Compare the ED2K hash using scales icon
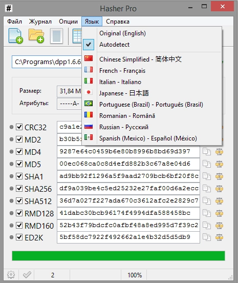 tap(219, 237)
